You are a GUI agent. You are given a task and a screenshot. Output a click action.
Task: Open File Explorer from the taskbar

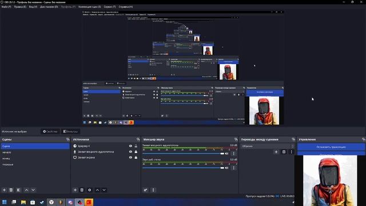tap(23, 202)
